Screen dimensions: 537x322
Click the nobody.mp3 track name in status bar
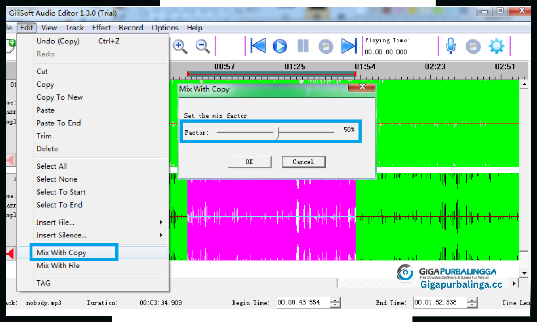[44, 303]
